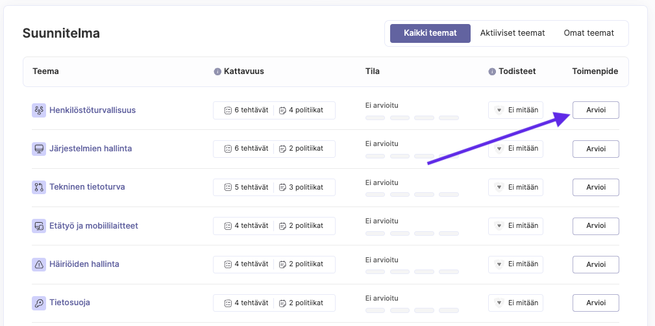
Task: Click the task icon in Etätyö row
Action: tap(228, 226)
